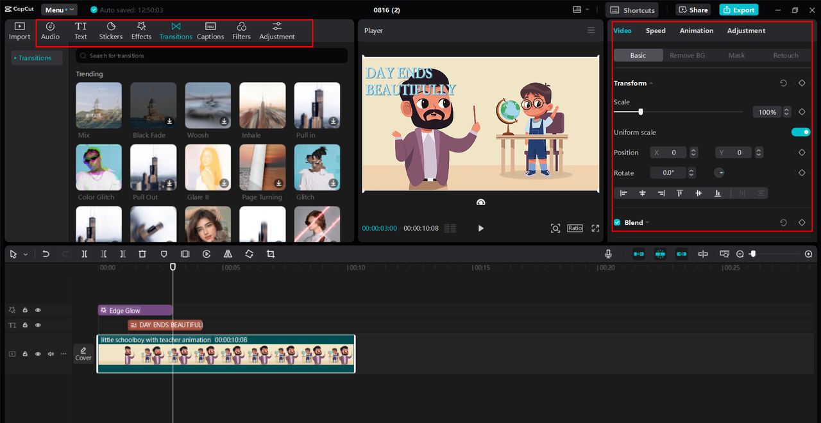Click the Rotate dial knob
Screen dimensions: 821x423
[720, 172]
